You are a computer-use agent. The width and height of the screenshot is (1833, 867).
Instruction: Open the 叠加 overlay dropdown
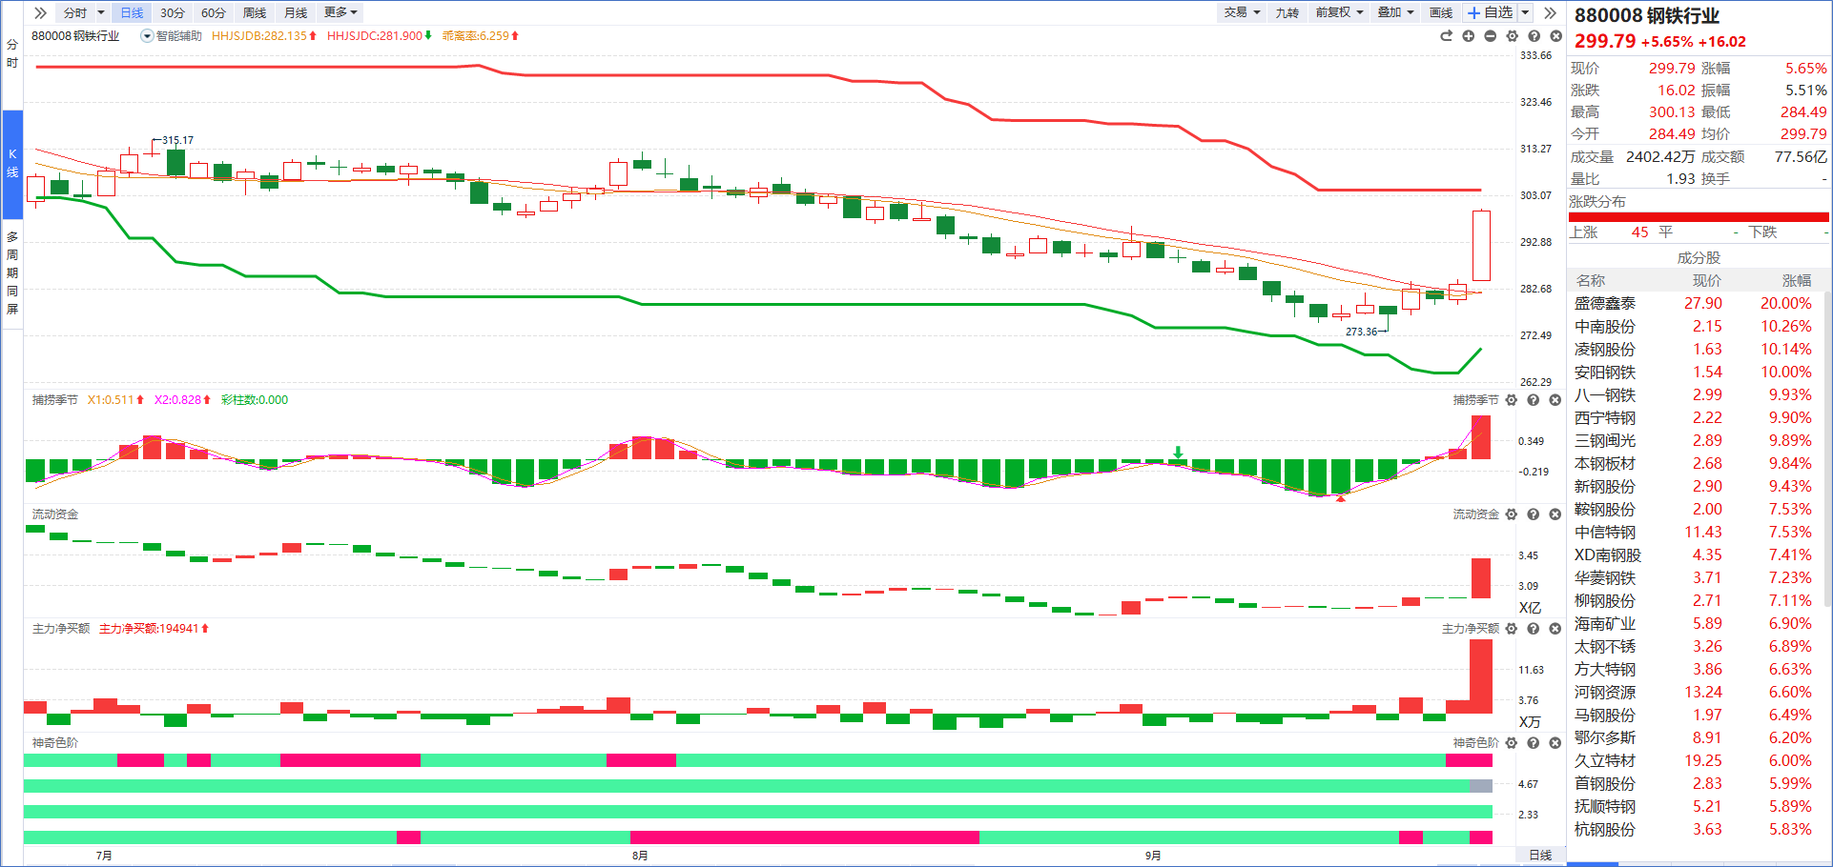click(1395, 12)
